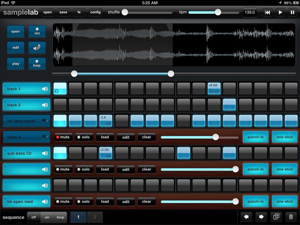
Task: Mute sub bass C0 speaker icon
Action: tap(45, 153)
